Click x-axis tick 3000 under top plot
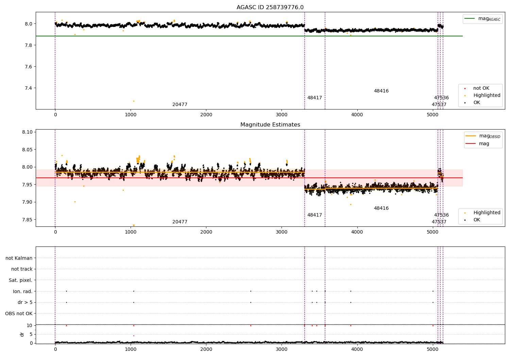This screenshot has width=510, height=357. [x=282, y=115]
